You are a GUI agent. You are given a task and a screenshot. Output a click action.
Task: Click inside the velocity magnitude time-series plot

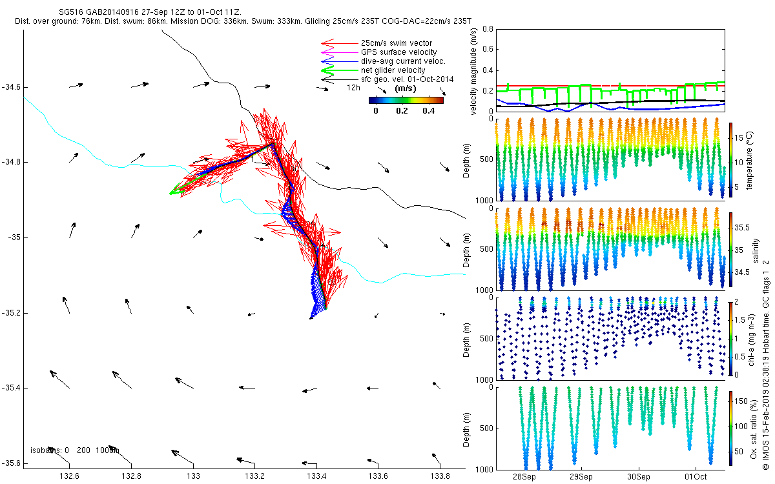point(610,70)
